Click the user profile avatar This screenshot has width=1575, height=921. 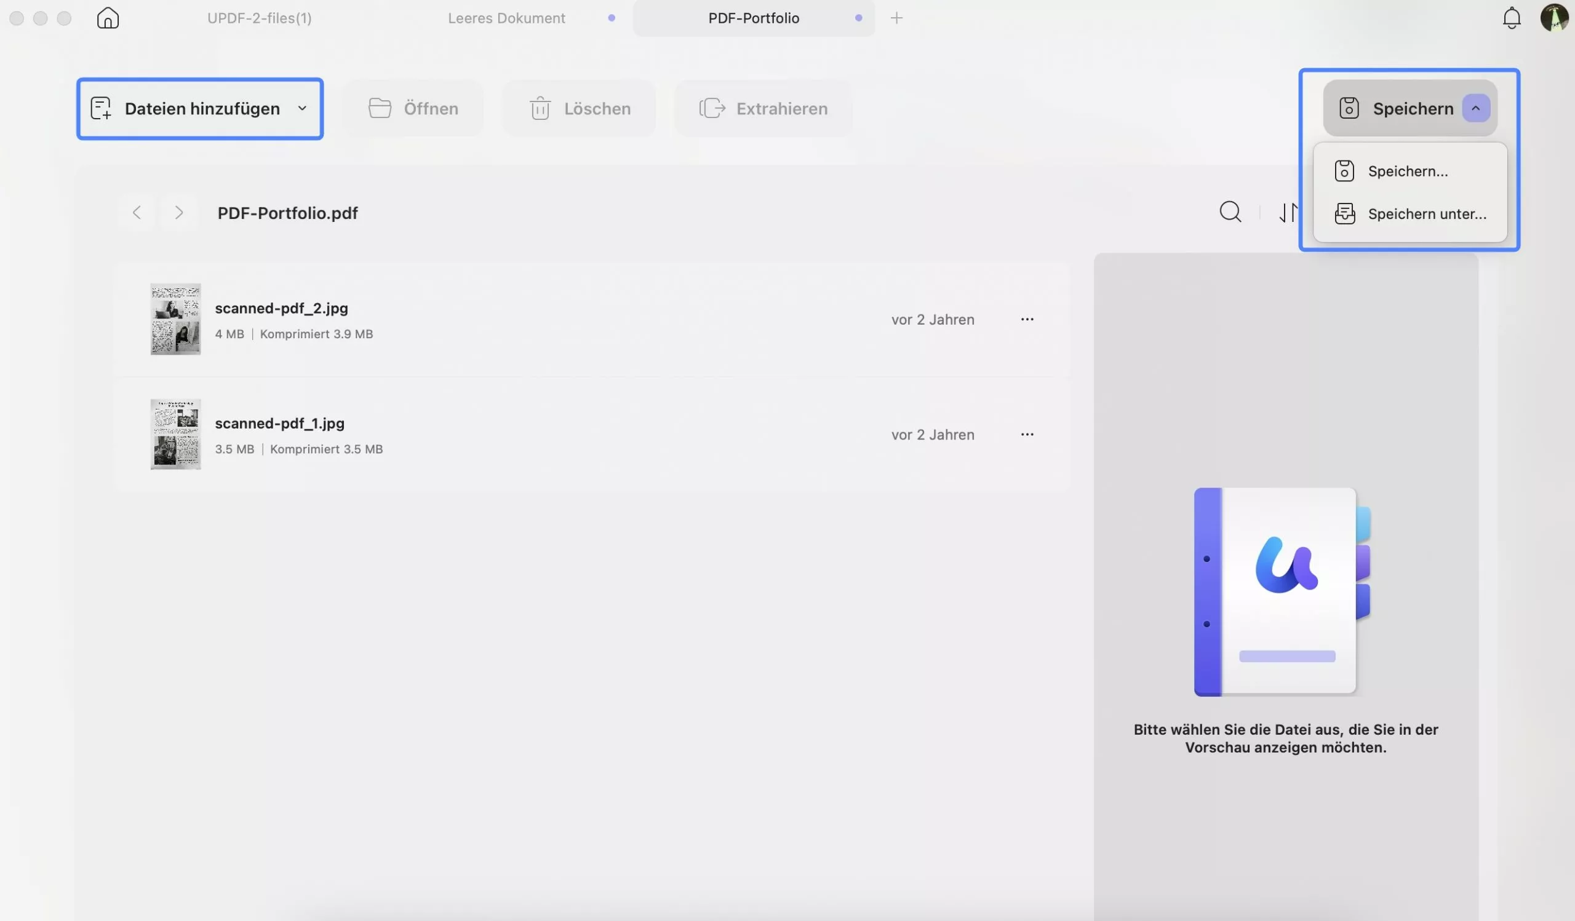(1553, 17)
